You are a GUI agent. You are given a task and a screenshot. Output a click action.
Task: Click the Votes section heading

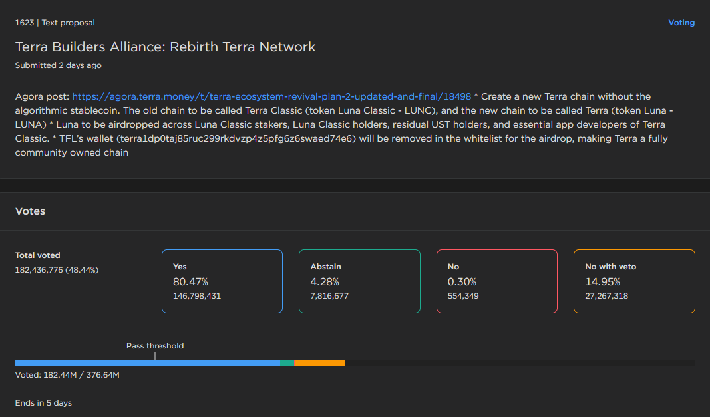(30, 211)
